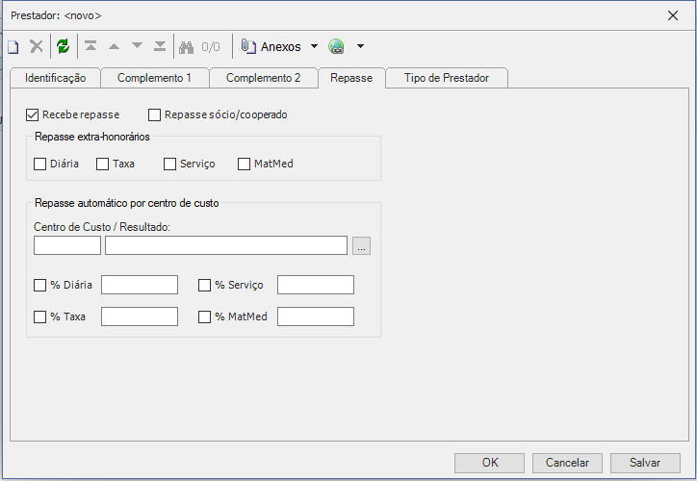
Task: Open the Tipo de Prestador tab
Action: tap(446, 78)
